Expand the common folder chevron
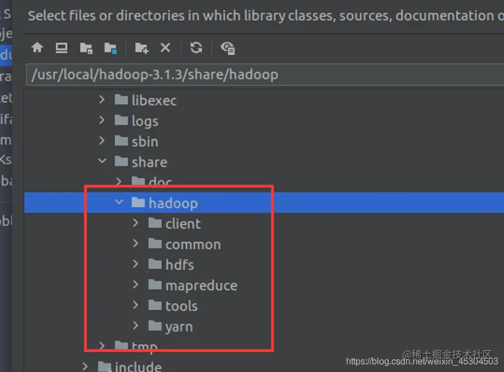504x372 pixels. pos(136,243)
